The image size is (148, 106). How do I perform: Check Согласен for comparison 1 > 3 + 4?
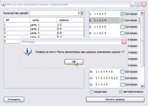tap(122, 33)
